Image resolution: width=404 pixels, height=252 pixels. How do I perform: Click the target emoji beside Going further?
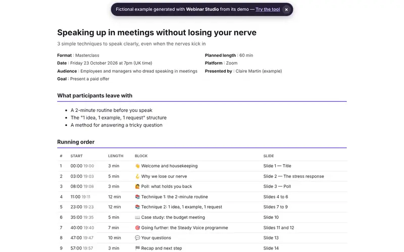pyautogui.click(x=137, y=228)
